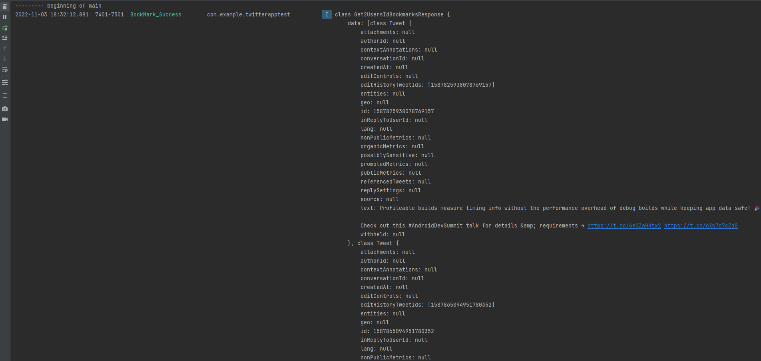Click the package name com.example.twitterapptest
The height and width of the screenshot is (361, 761).
(248, 14)
